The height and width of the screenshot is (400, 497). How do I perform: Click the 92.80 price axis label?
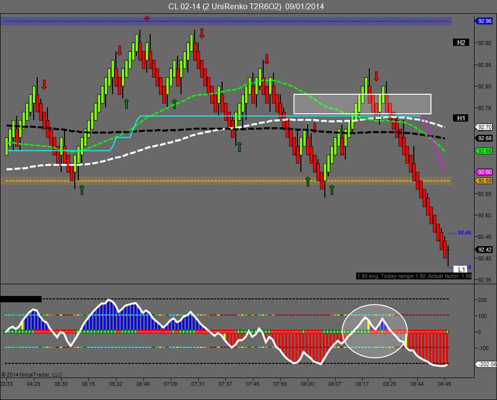coord(484,86)
